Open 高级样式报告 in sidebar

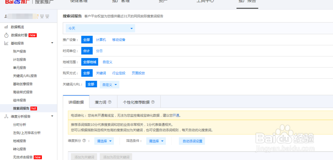(23, 92)
